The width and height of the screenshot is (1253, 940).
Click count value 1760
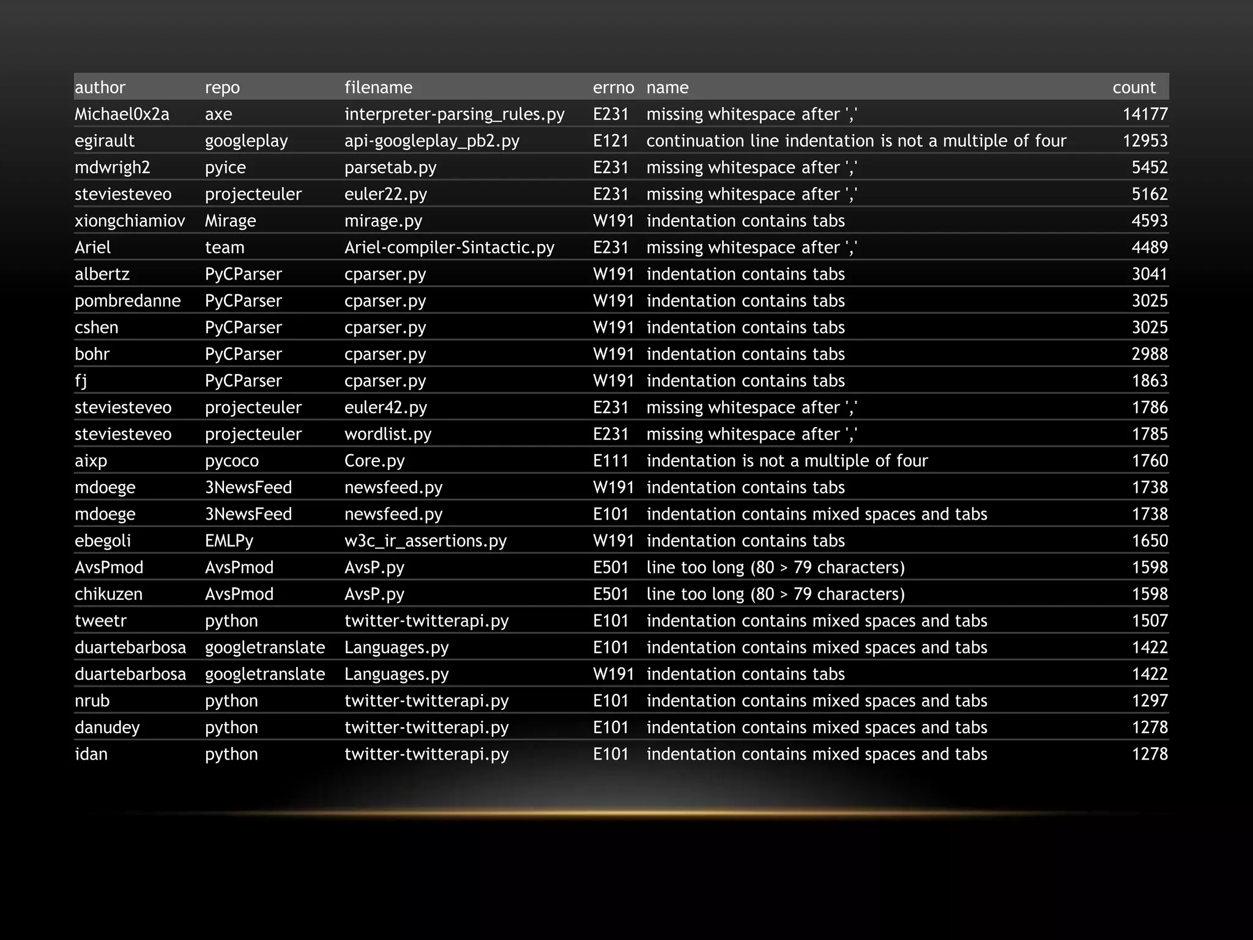1149,461
